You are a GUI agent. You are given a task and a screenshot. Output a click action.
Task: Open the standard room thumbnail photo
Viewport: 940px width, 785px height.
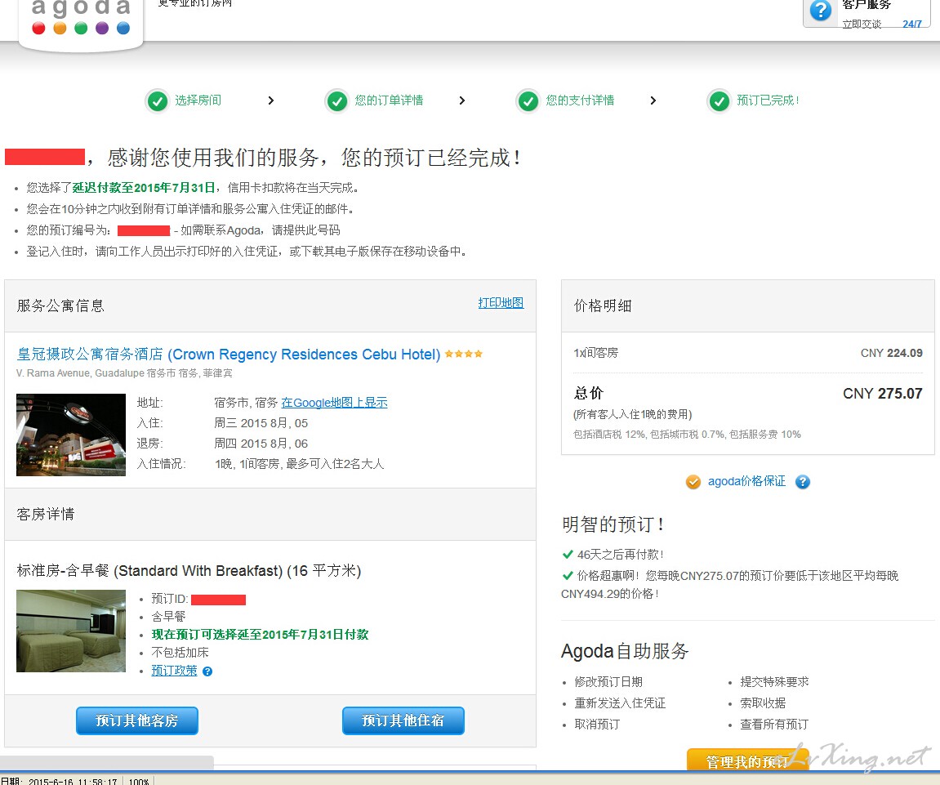pyautogui.click(x=71, y=631)
